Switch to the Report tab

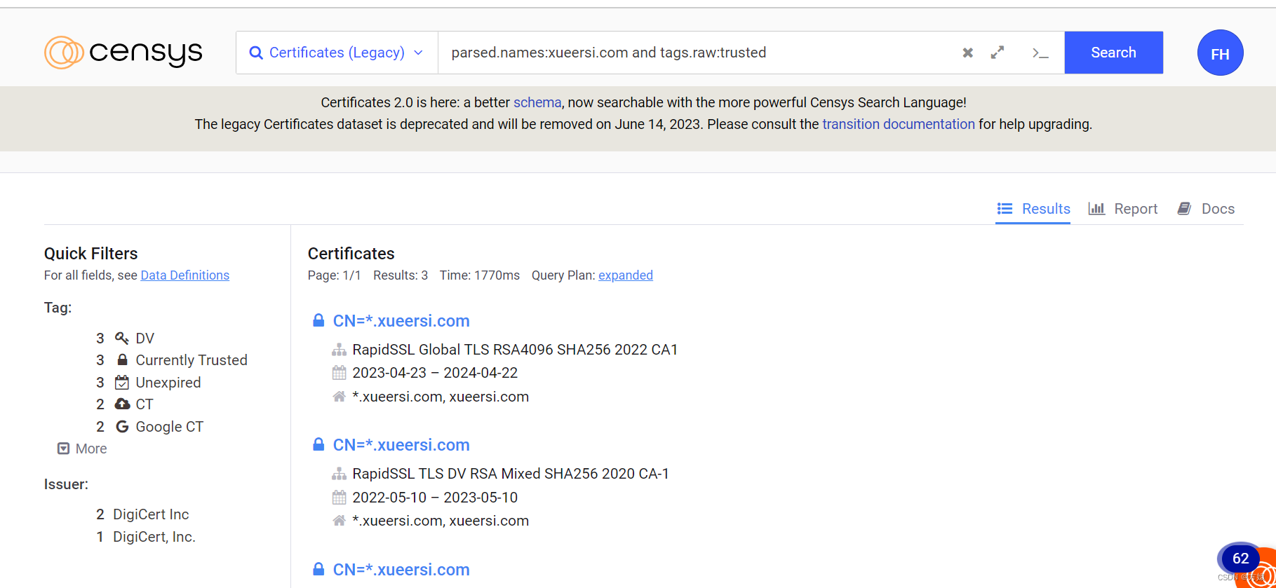click(x=1122, y=209)
